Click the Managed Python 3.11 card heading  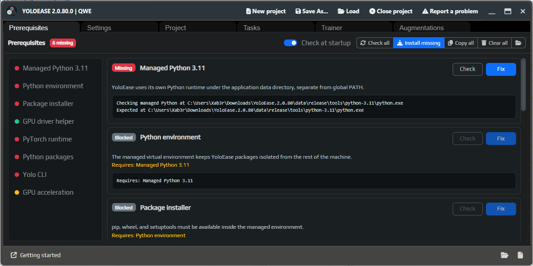(172, 68)
